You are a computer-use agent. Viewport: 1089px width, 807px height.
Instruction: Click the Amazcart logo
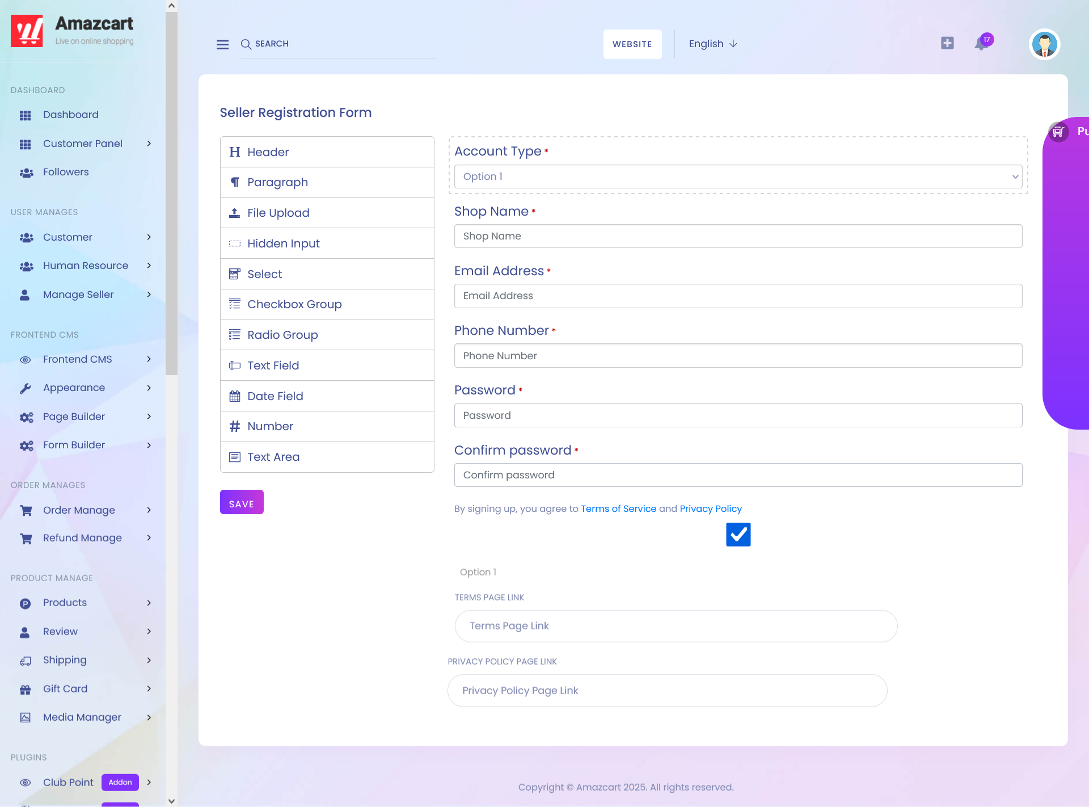[x=73, y=31]
